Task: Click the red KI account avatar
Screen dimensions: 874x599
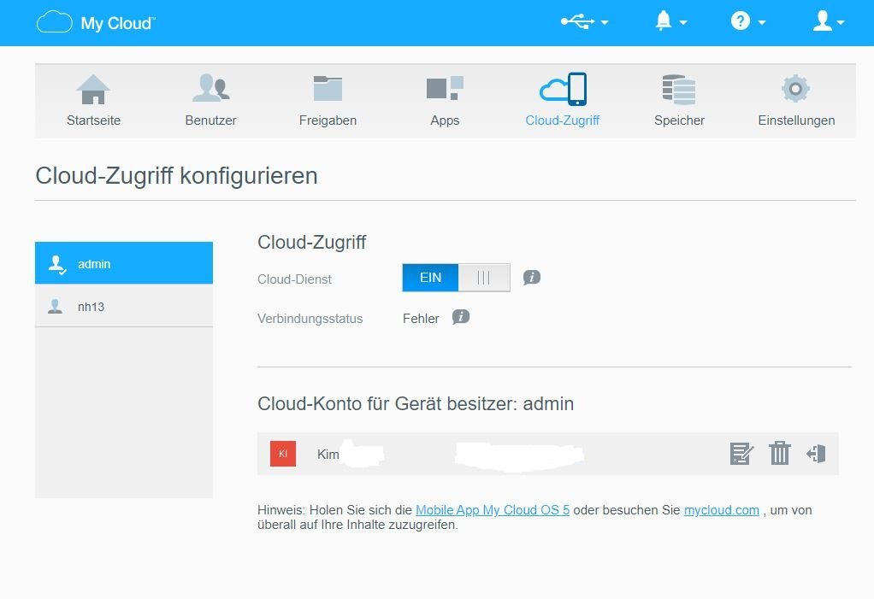Action: pyautogui.click(x=283, y=454)
